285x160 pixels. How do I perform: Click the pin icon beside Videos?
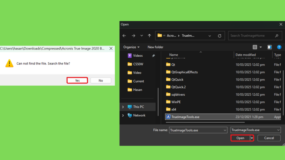coord(153,56)
